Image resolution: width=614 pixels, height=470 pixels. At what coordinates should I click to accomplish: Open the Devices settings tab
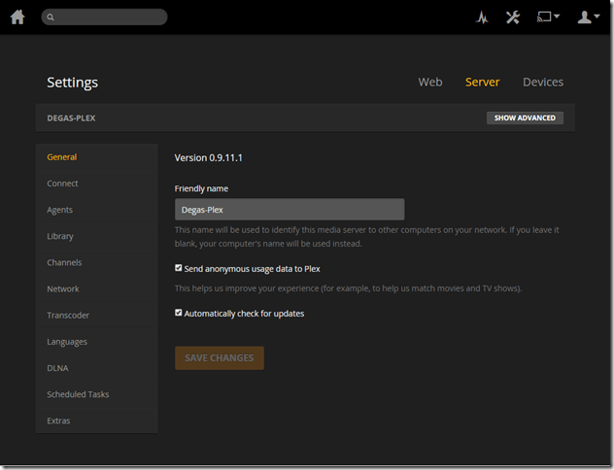tap(542, 83)
